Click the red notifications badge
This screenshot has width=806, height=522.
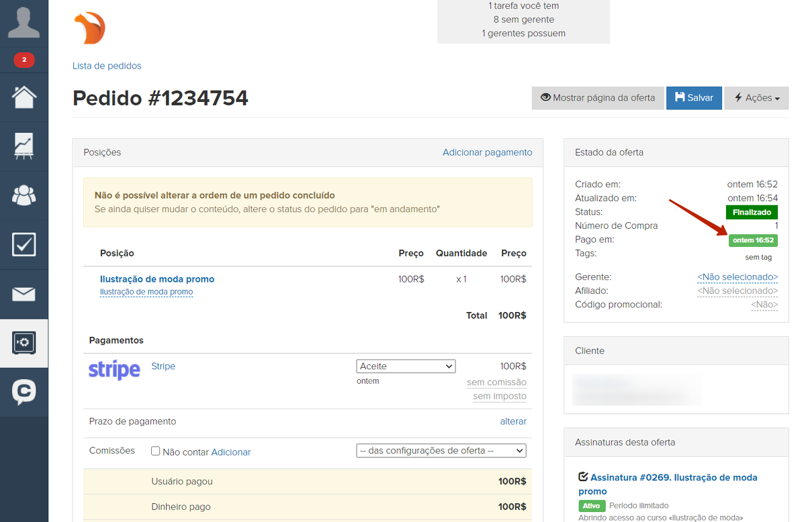coord(24,60)
